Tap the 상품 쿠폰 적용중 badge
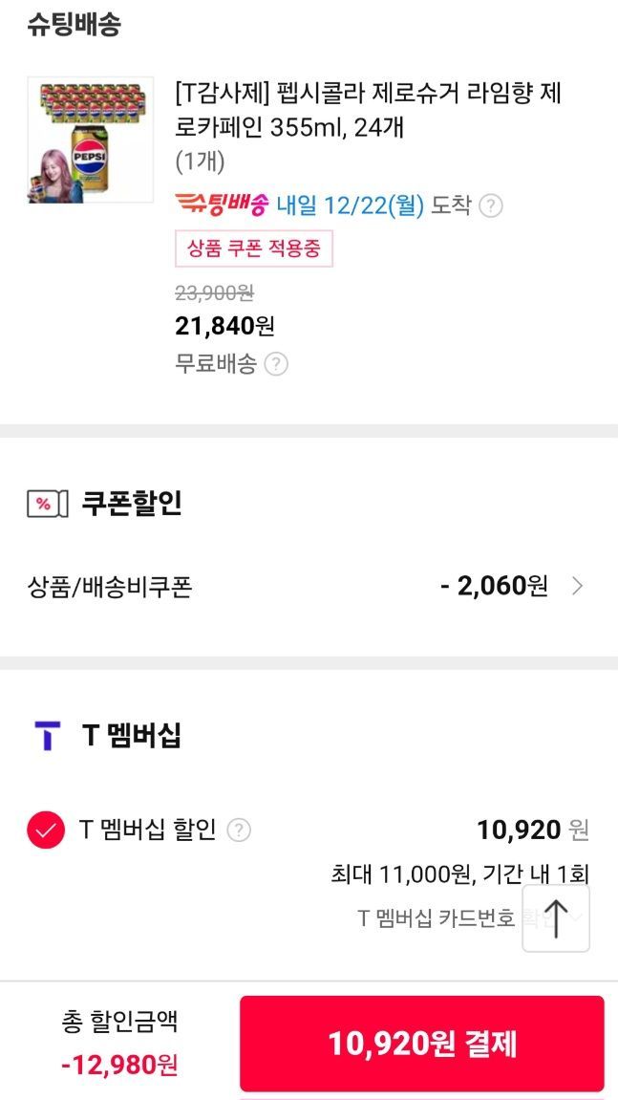This screenshot has height=1100, width=618. pos(254,248)
